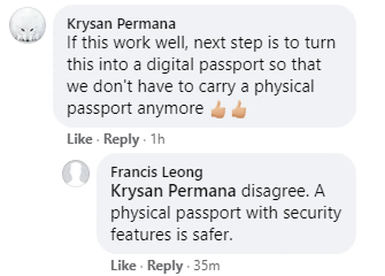
Task: Like Krysan Permana's comment
Action: coord(79,139)
